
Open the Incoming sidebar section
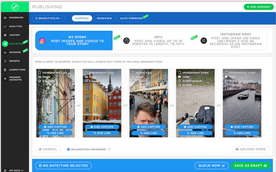tap(15, 52)
